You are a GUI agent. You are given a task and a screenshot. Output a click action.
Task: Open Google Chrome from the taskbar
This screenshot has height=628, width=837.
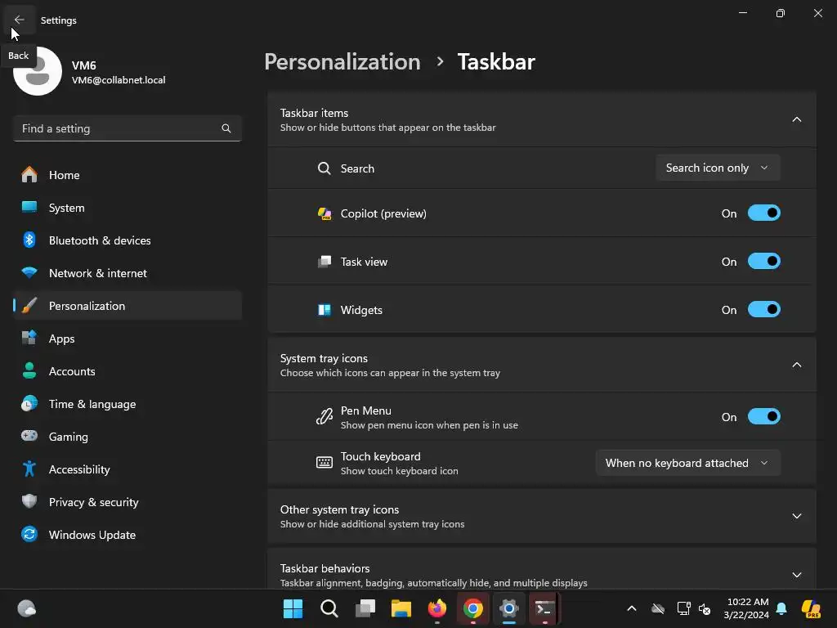tap(473, 608)
